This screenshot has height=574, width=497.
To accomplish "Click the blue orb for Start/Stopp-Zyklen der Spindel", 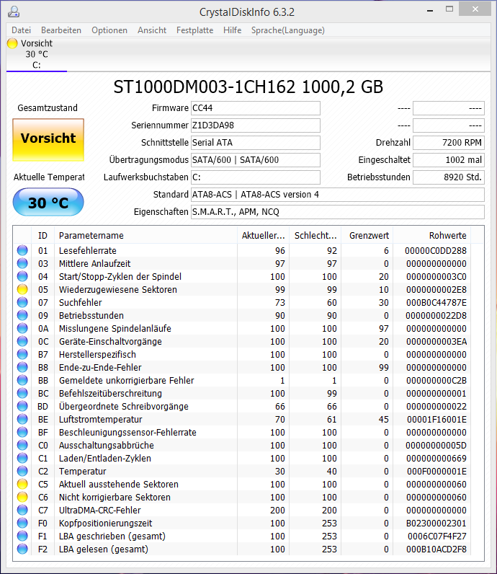I will 22,276.
